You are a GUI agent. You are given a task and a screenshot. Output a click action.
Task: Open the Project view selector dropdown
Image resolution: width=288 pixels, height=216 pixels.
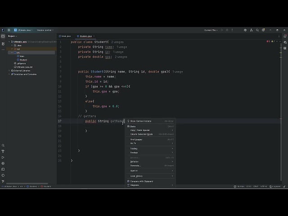[x=12, y=36]
